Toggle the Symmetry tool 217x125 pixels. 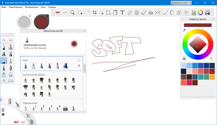click(x=157, y=12)
